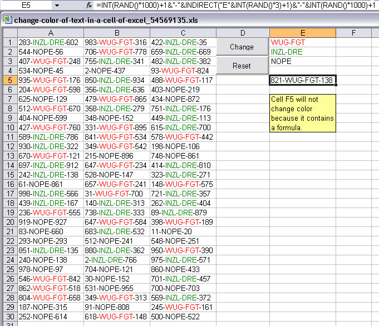Image resolution: width=379 pixels, height=326 pixels.
Task: Click cell 427-WUG-FGT-760
Action: click(51, 127)
